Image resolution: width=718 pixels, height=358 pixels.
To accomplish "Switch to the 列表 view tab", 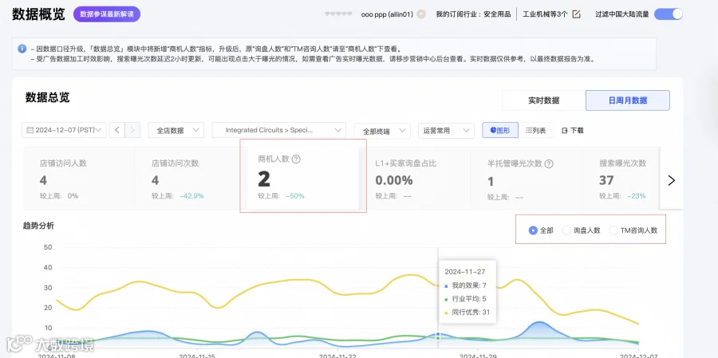I will click(536, 131).
